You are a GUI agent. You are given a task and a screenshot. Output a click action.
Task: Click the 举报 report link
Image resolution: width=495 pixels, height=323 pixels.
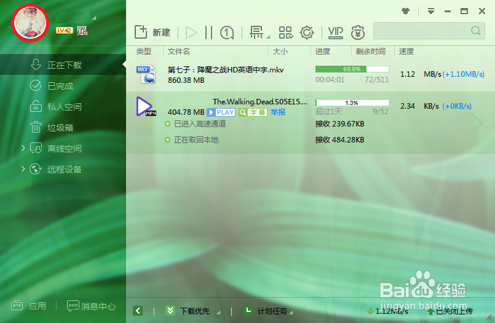click(278, 112)
